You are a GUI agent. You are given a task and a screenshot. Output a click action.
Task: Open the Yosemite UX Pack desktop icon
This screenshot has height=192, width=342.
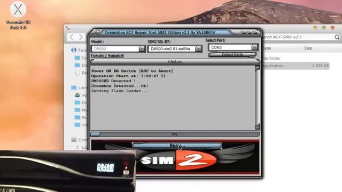(x=18, y=15)
